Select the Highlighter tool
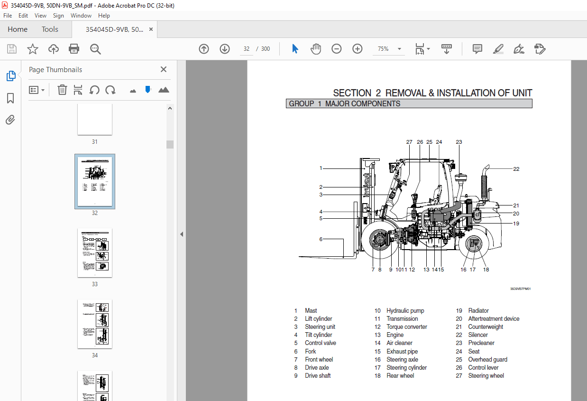 (x=498, y=49)
